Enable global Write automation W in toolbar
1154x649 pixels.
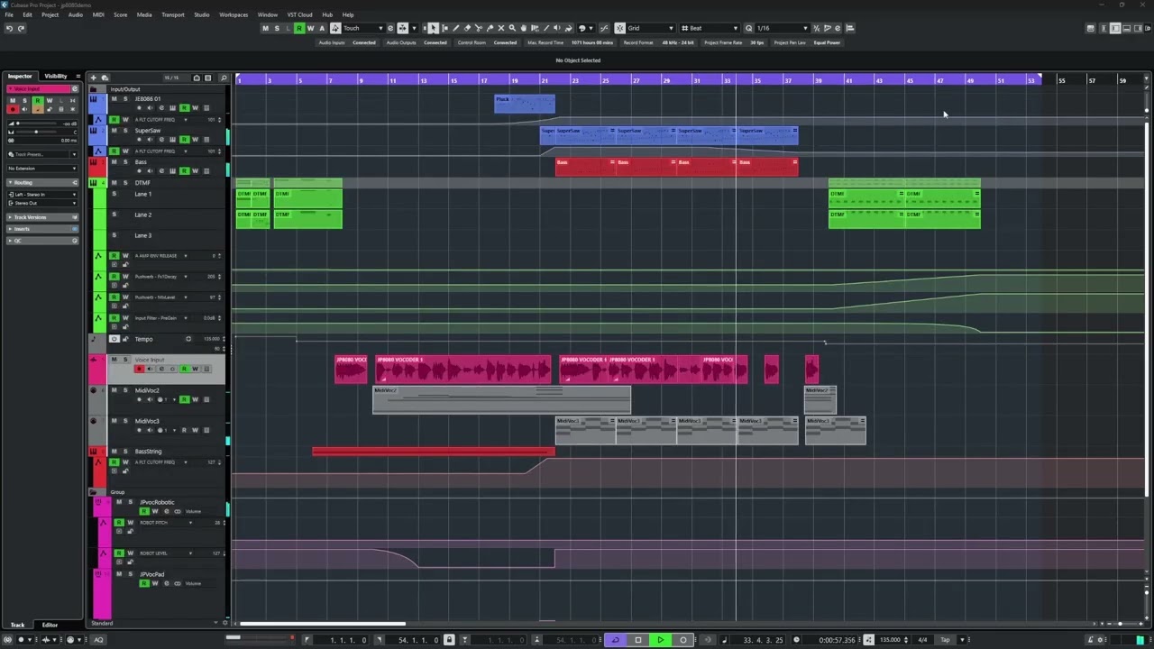(x=310, y=28)
